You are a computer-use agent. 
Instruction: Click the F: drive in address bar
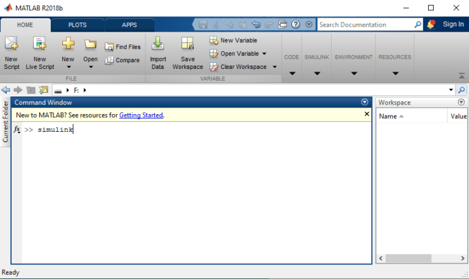[x=76, y=90]
